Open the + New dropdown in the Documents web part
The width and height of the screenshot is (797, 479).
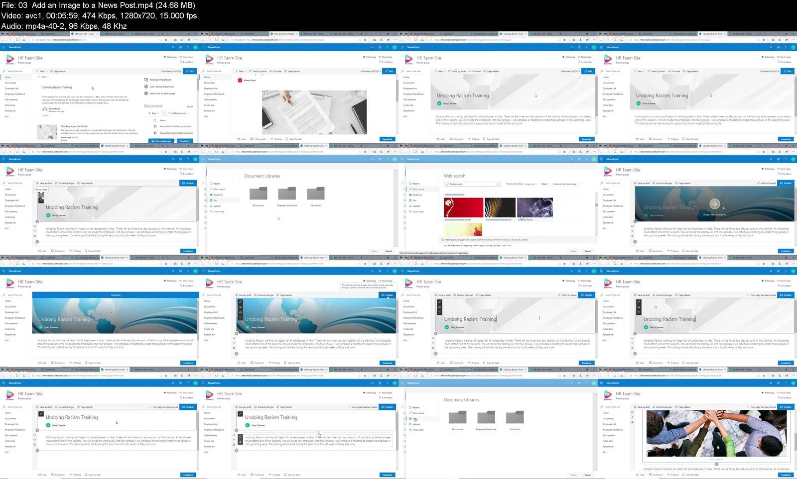154,113
